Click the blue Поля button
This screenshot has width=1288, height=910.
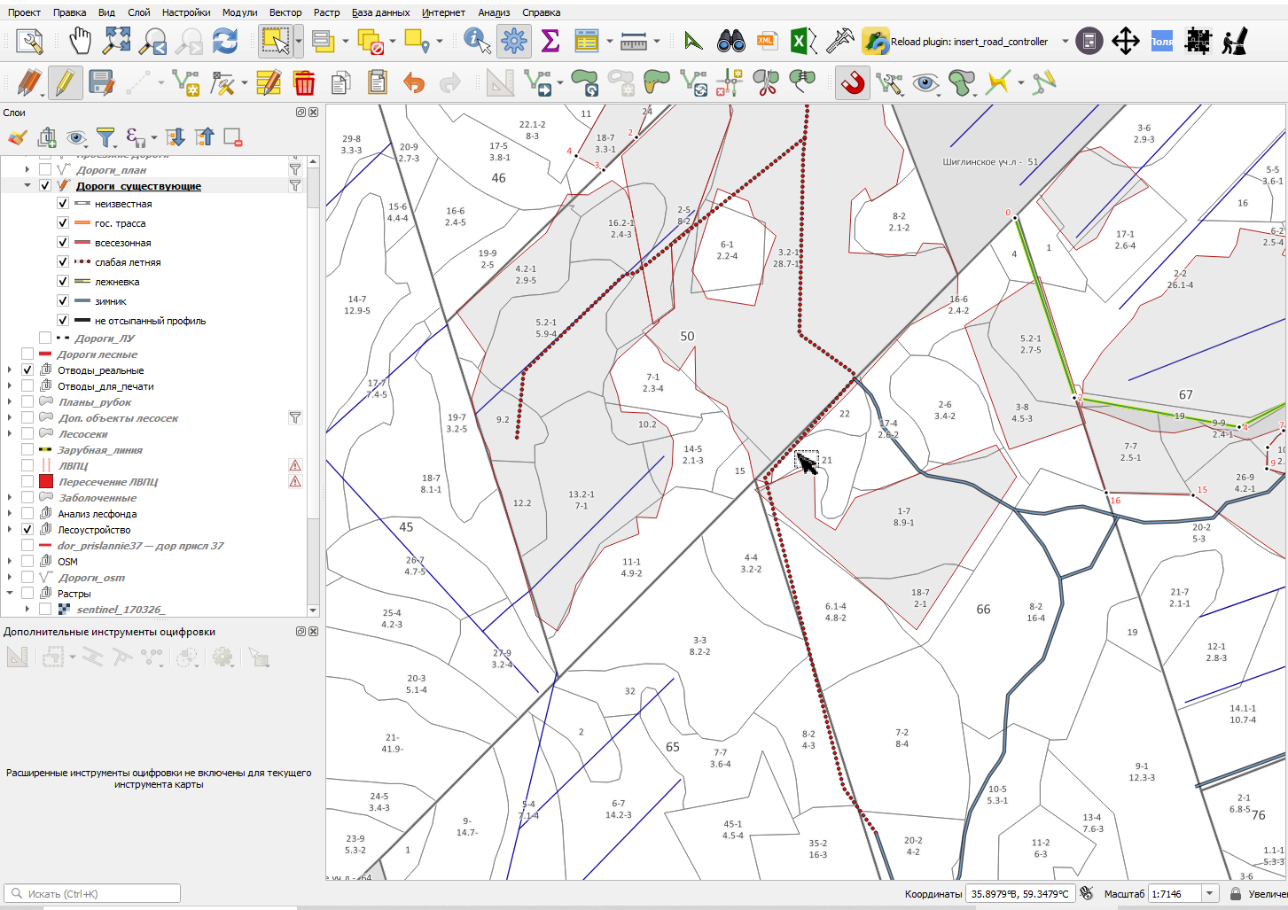[x=1162, y=42]
